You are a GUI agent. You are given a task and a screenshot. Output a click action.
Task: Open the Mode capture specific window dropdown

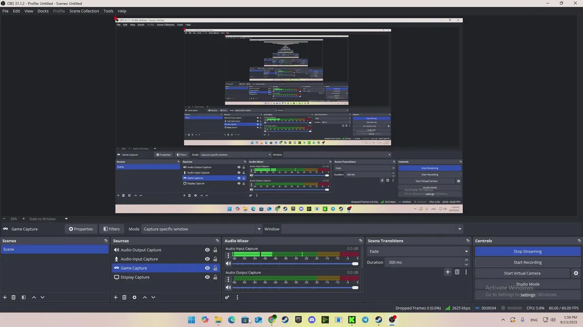(202, 229)
